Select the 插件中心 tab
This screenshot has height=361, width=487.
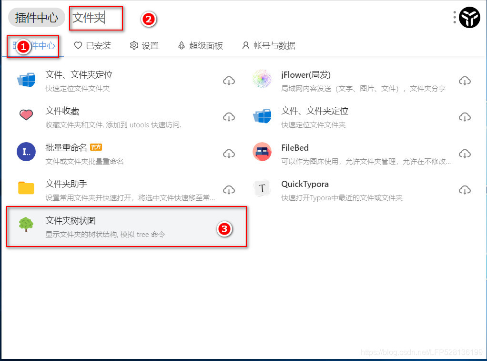33,46
